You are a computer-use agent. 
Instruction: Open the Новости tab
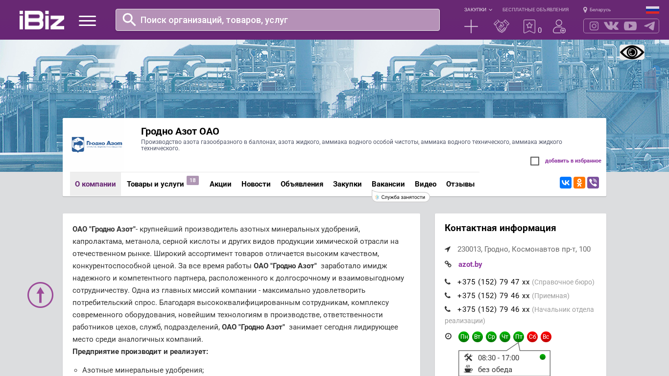(256, 184)
